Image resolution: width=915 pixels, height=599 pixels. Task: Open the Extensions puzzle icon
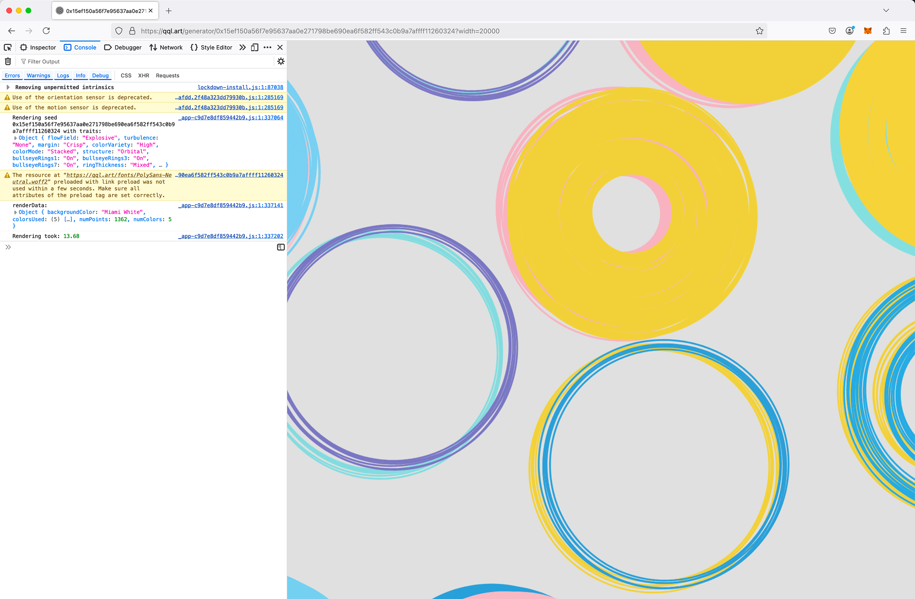tap(886, 31)
